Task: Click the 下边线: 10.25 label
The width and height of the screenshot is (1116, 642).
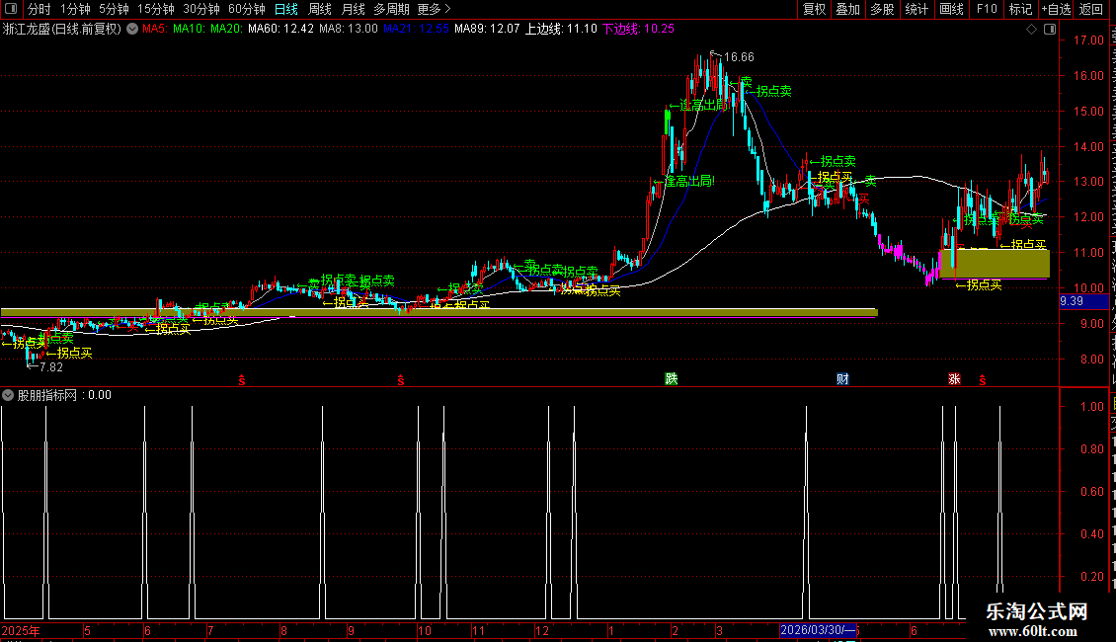Action: [x=638, y=30]
